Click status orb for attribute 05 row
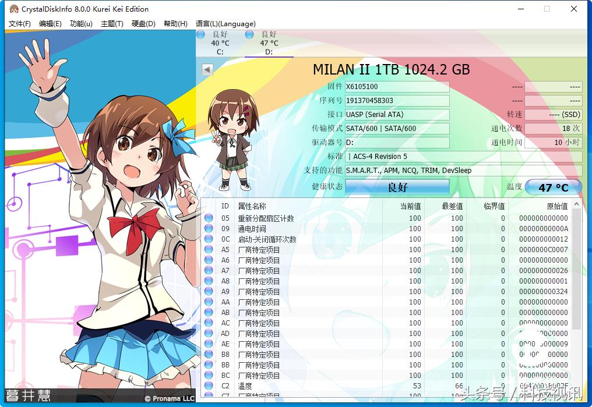 [x=209, y=218]
